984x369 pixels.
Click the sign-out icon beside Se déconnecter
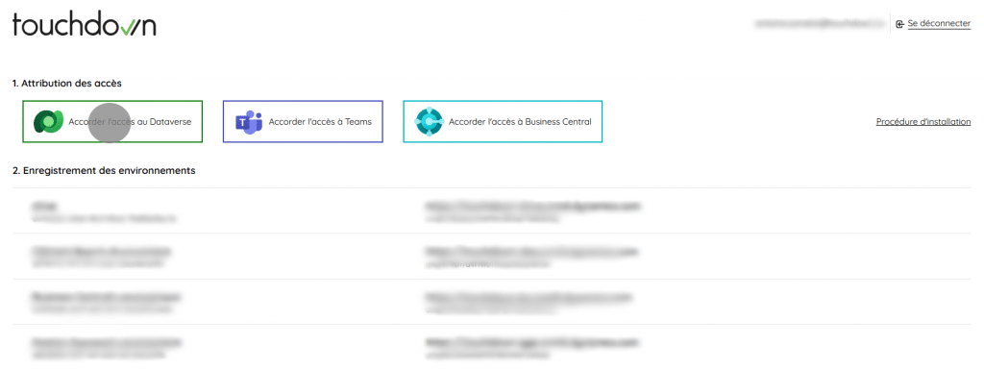[x=899, y=24]
